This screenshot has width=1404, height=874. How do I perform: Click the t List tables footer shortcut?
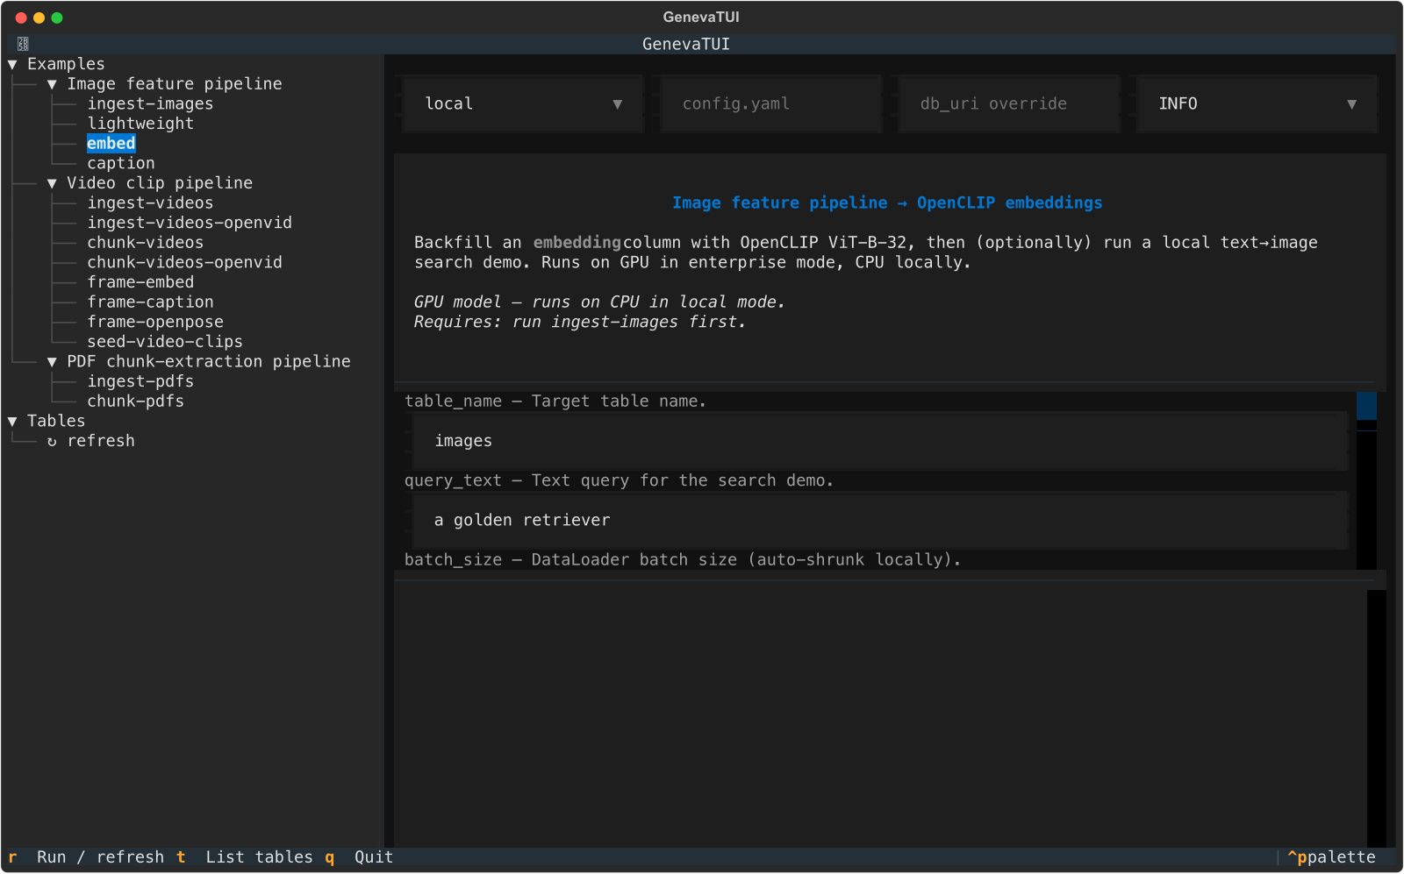[245, 857]
